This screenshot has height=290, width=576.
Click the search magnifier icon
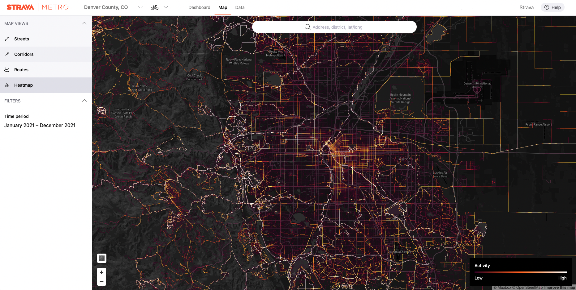307,27
